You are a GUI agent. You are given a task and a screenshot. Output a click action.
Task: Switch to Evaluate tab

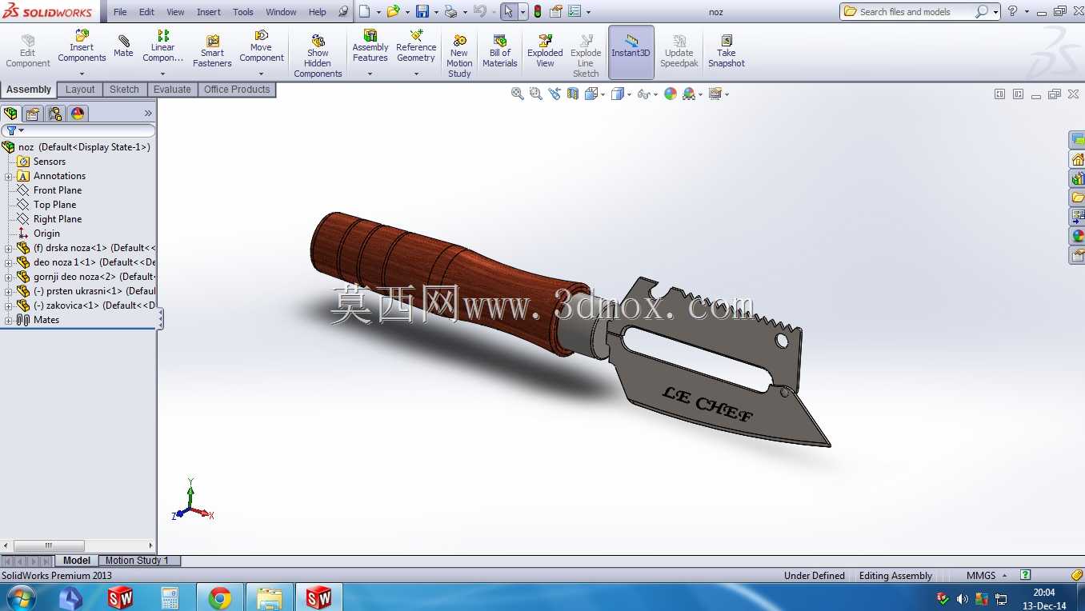[172, 90]
